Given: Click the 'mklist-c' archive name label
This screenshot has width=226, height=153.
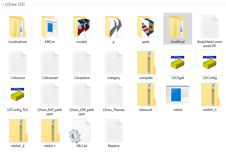Looking at the screenshot, I should pos(50,146).
